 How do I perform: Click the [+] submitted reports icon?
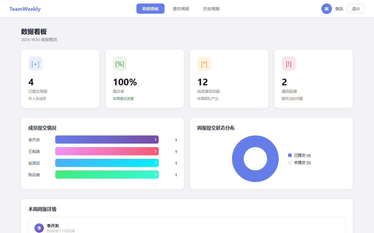click(x=35, y=63)
